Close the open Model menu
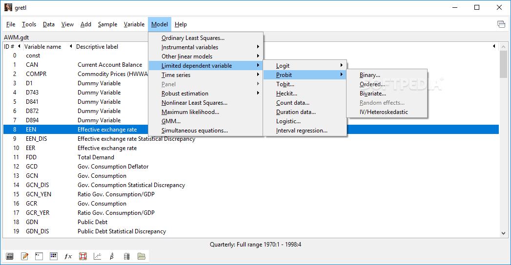511x265 pixels. 160,24
